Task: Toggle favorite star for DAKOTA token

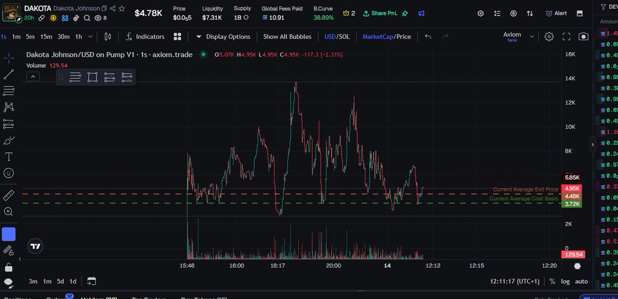Action: click(122, 9)
